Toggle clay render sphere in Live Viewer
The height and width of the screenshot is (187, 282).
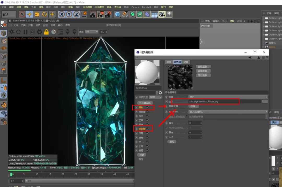tap(54, 32)
